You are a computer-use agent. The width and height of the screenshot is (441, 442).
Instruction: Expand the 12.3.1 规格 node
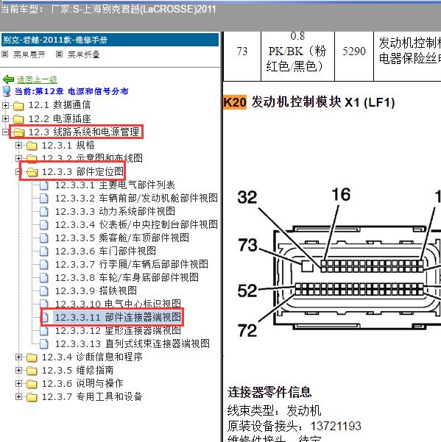pyautogui.click(x=18, y=145)
